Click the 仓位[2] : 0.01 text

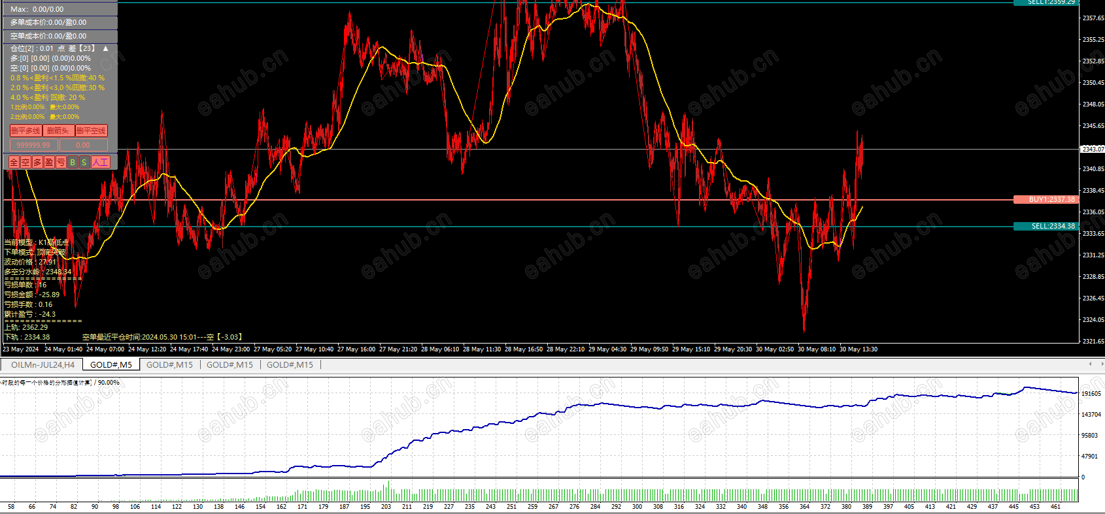tap(32, 48)
